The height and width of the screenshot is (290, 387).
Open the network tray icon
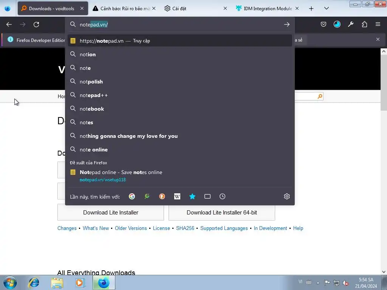336,283
